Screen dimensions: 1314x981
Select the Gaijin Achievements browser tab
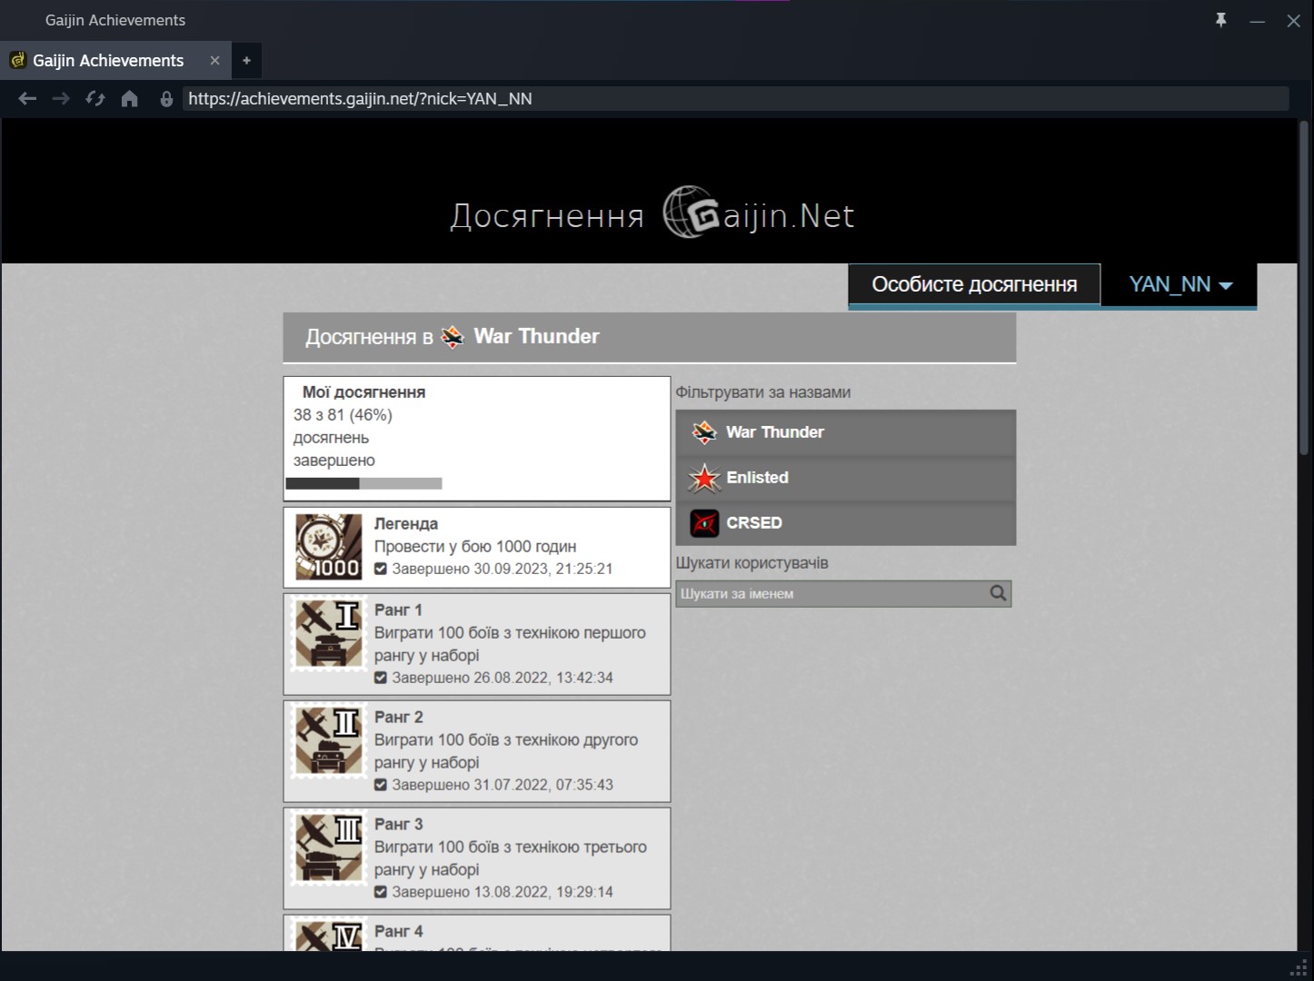point(115,61)
